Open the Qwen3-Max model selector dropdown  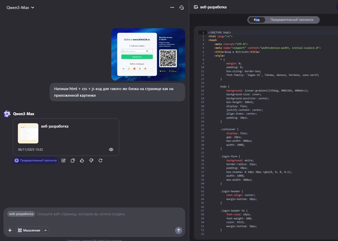pos(20,8)
